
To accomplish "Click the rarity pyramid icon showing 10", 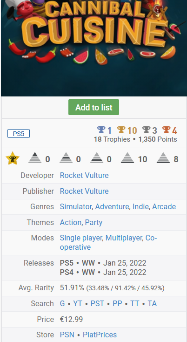I will point(127,158).
